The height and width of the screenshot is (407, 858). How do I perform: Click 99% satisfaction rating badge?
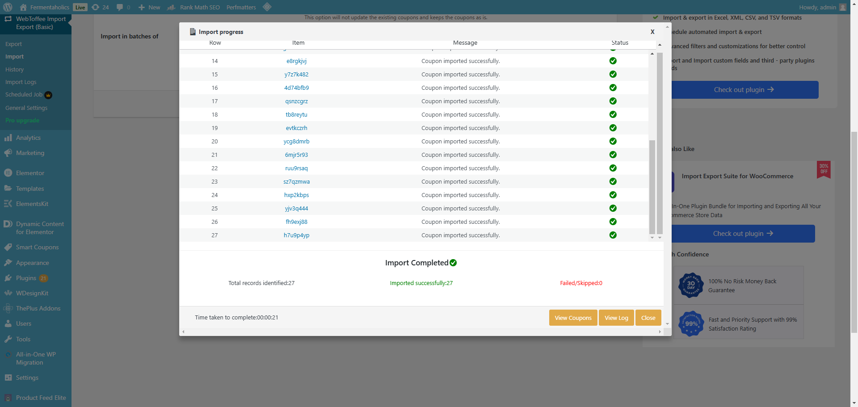click(x=691, y=323)
